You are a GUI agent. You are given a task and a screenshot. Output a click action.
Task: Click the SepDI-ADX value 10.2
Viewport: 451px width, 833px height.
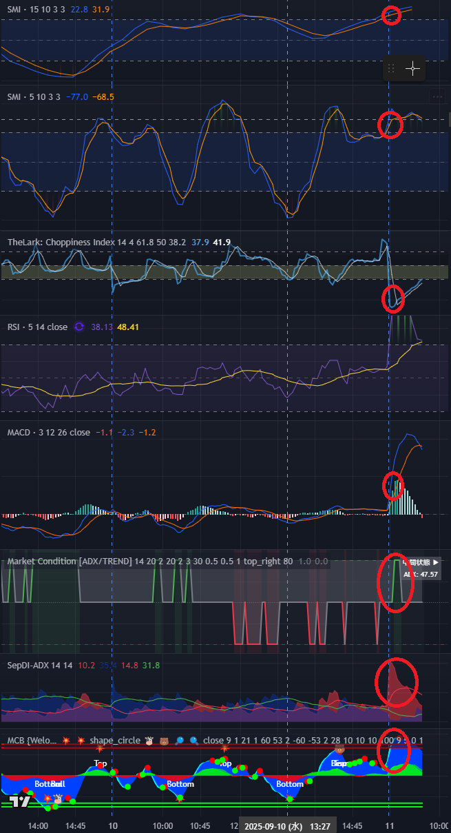point(86,665)
